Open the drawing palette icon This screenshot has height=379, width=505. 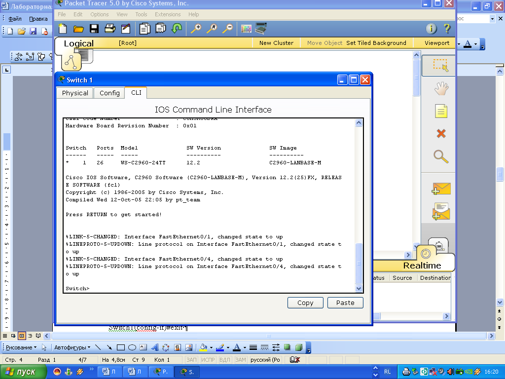coord(246,29)
